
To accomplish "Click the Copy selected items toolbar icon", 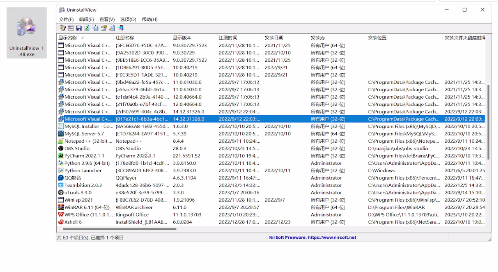I will (x=95, y=28).
